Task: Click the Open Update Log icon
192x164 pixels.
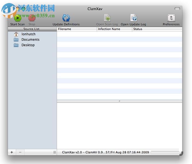Action: tap(133, 18)
